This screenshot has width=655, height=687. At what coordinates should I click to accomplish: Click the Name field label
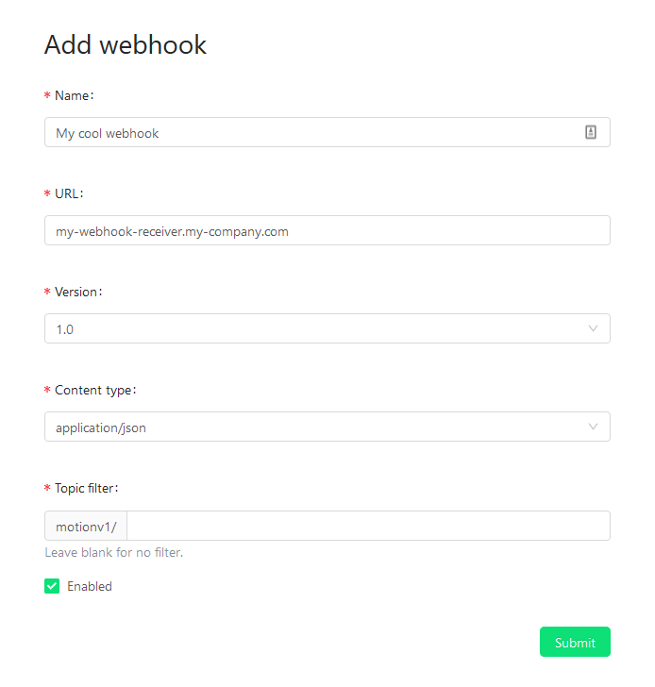pyautogui.click(x=74, y=95)
